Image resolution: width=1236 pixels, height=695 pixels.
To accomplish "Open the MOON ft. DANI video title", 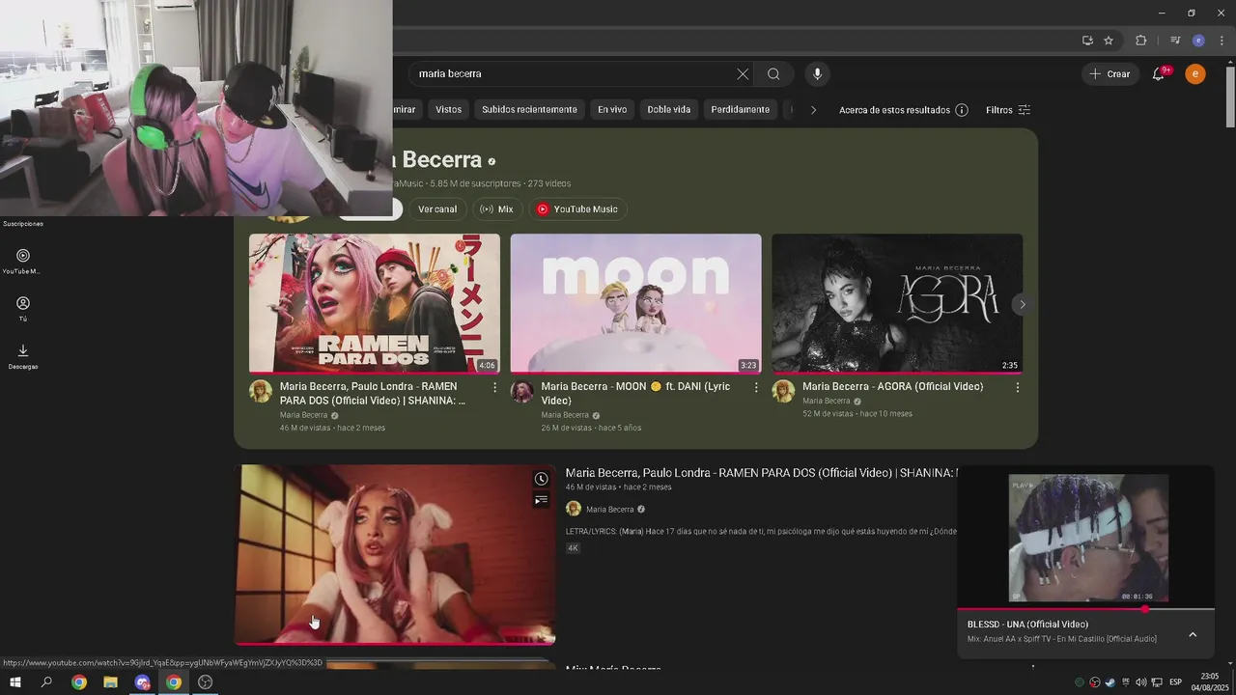I will [635, 393].
